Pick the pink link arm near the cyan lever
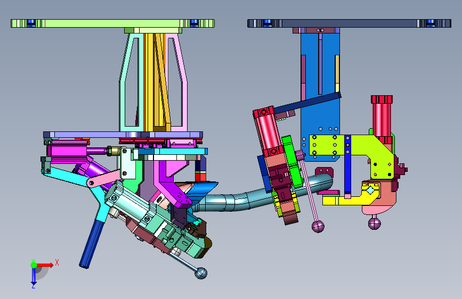462x299 pixels. 104,179
